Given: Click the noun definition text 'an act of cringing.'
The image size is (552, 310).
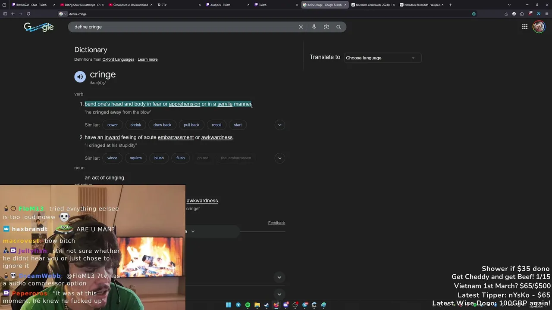Looking at the screenshot, I should tap(105, 177).
